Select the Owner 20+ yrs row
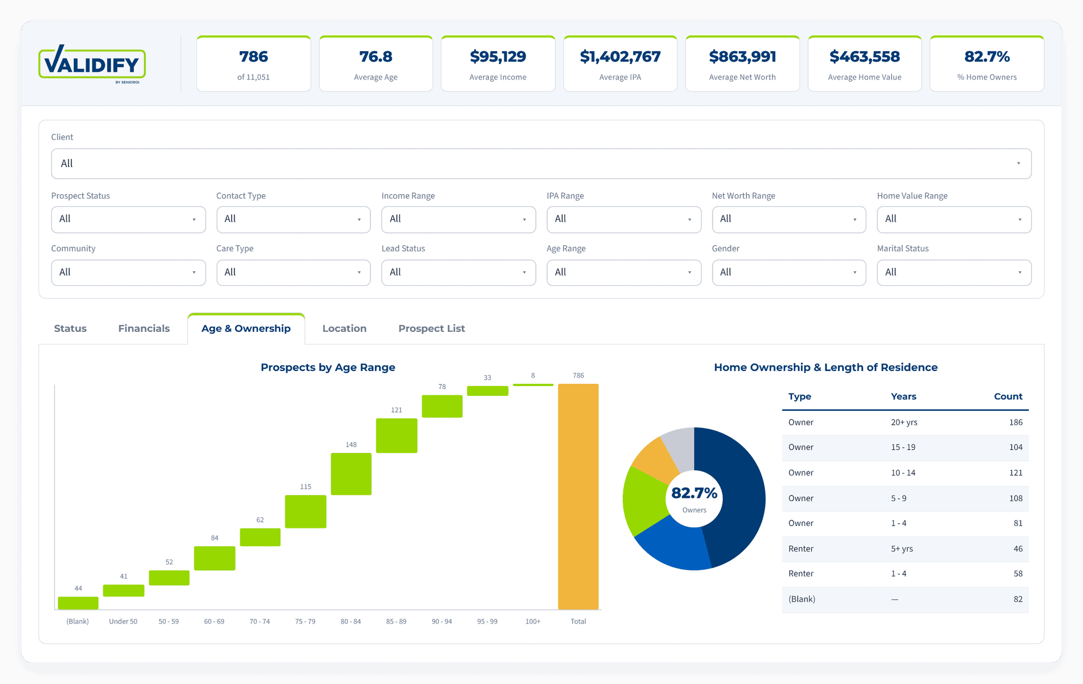The height and width of the screenshot is (684, 1083). tap(905, 422)
